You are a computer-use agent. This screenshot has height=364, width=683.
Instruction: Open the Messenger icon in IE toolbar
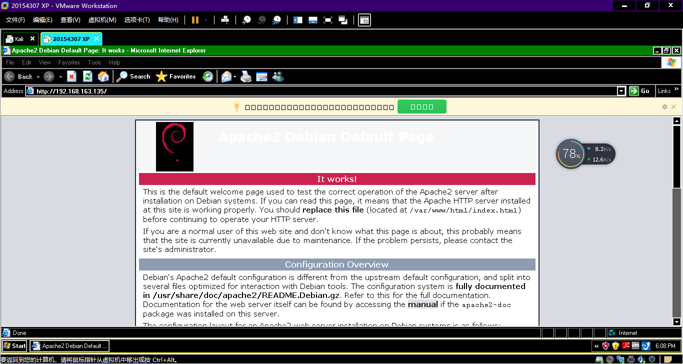click(278, 76)
